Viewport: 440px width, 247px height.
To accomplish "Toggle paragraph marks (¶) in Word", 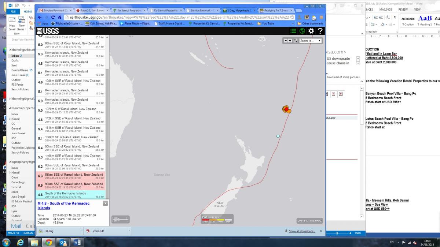I will coord(395,17).
